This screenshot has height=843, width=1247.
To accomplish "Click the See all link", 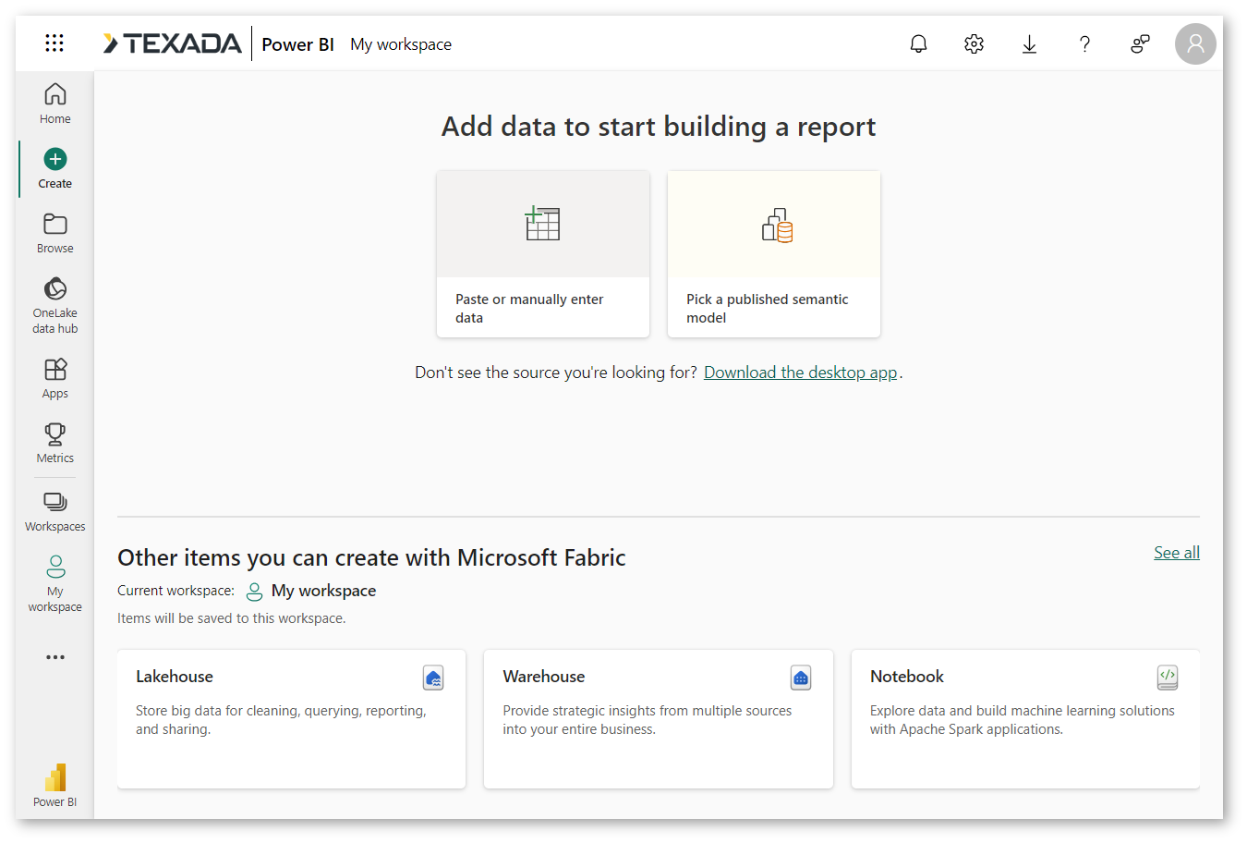I will click(x=1177, y=553).
